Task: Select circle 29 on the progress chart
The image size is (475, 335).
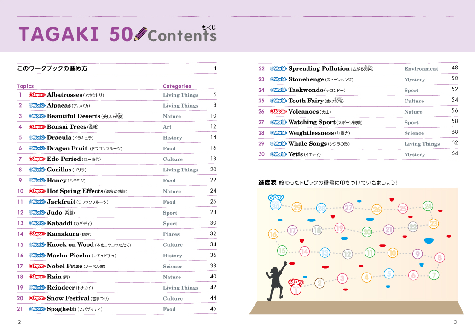Action: point(297,207)
